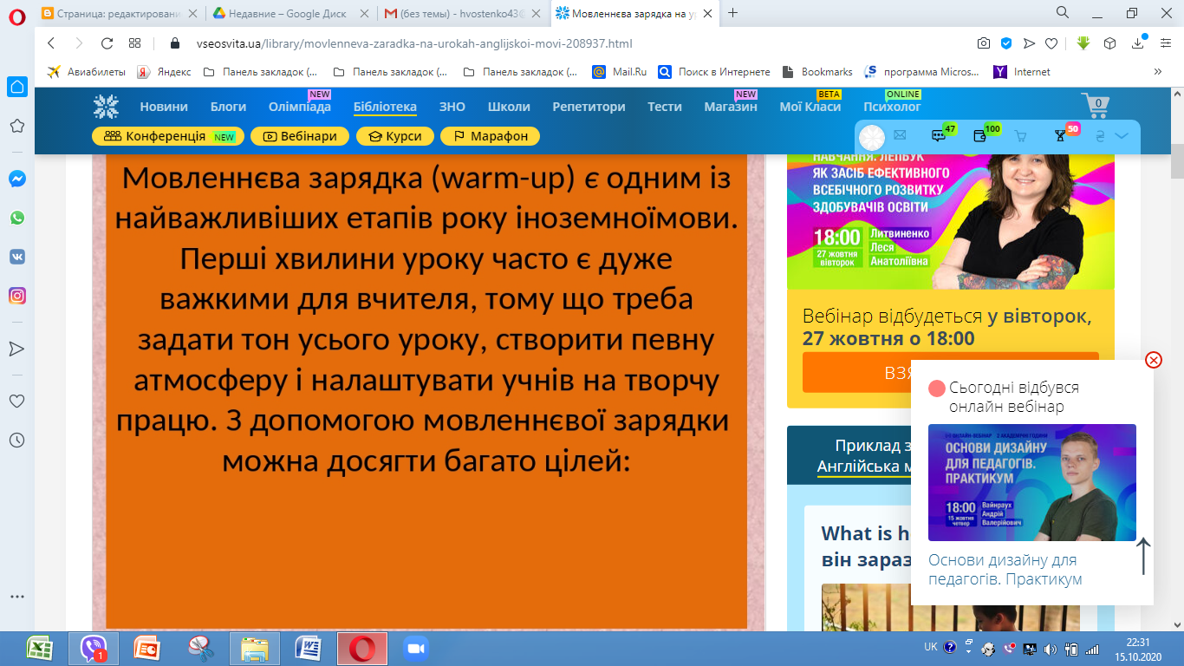1184x666 pixels.
Task: Open speed dial start page grid
Action: pos(134,43)
